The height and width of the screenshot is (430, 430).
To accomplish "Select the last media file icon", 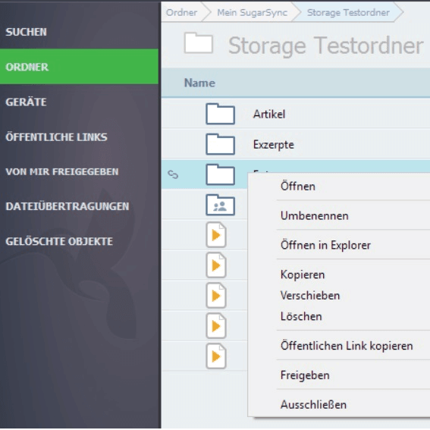I will click(216, 356).
